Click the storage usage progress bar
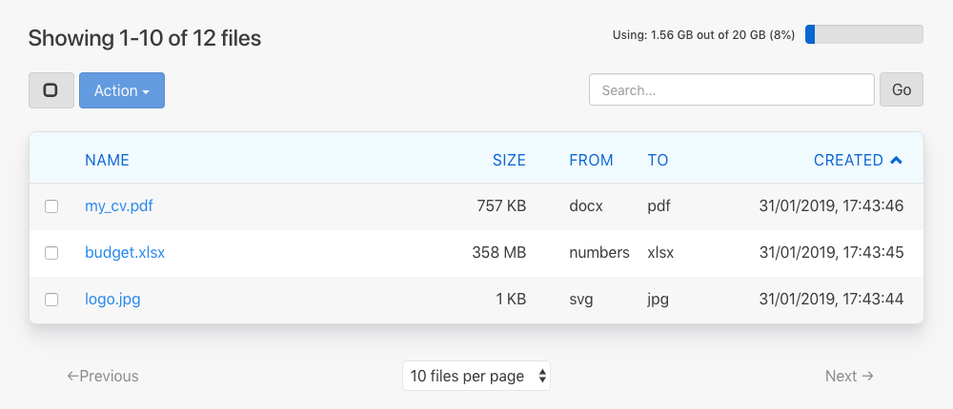 (863, 34)
